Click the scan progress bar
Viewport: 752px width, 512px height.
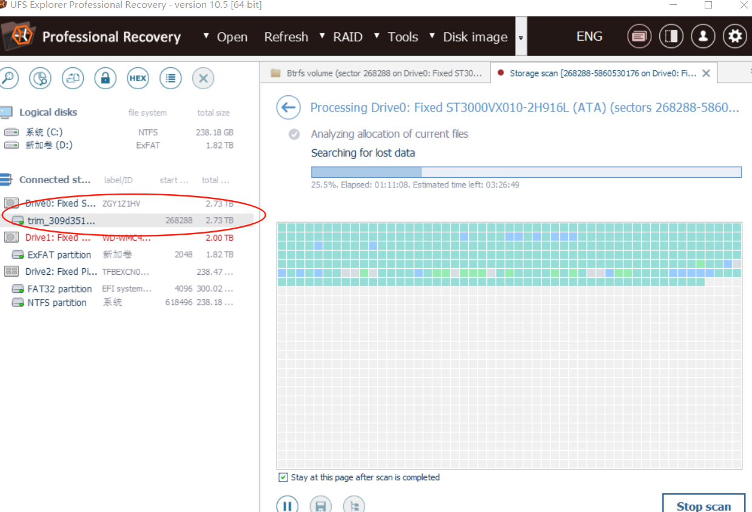point(526,172)
